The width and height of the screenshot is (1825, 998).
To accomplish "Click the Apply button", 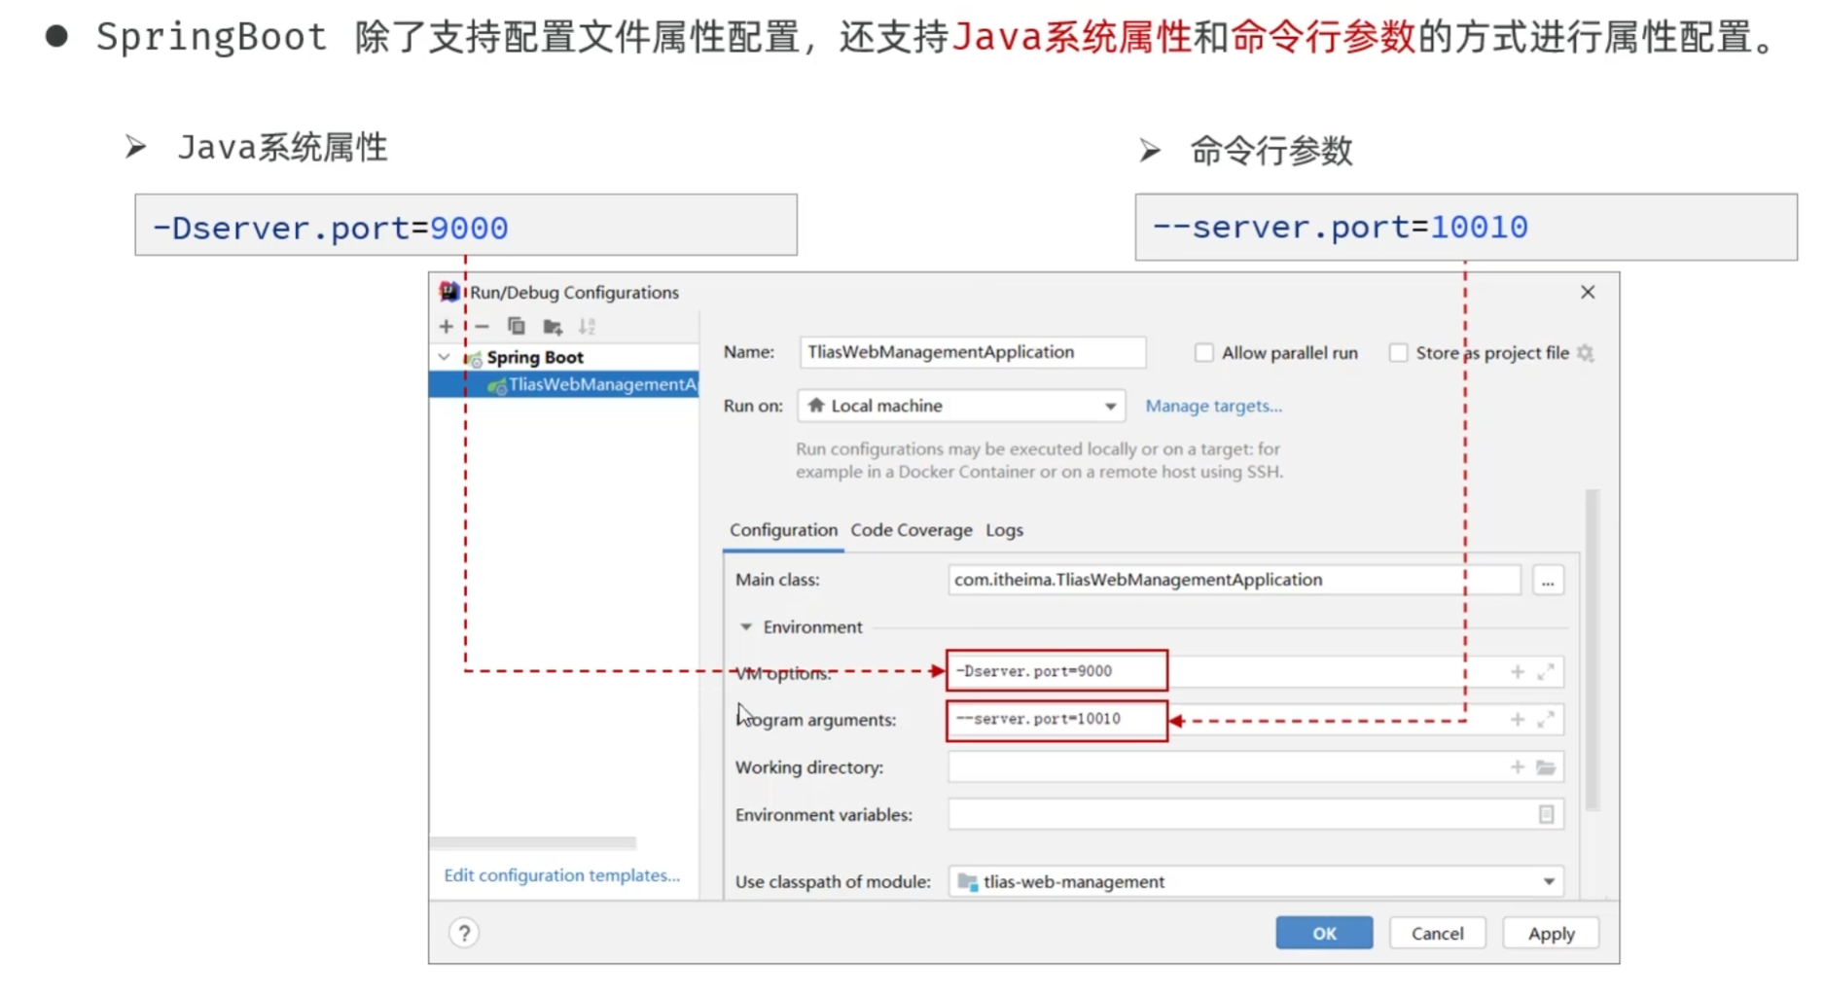I will pos(1551,934).
